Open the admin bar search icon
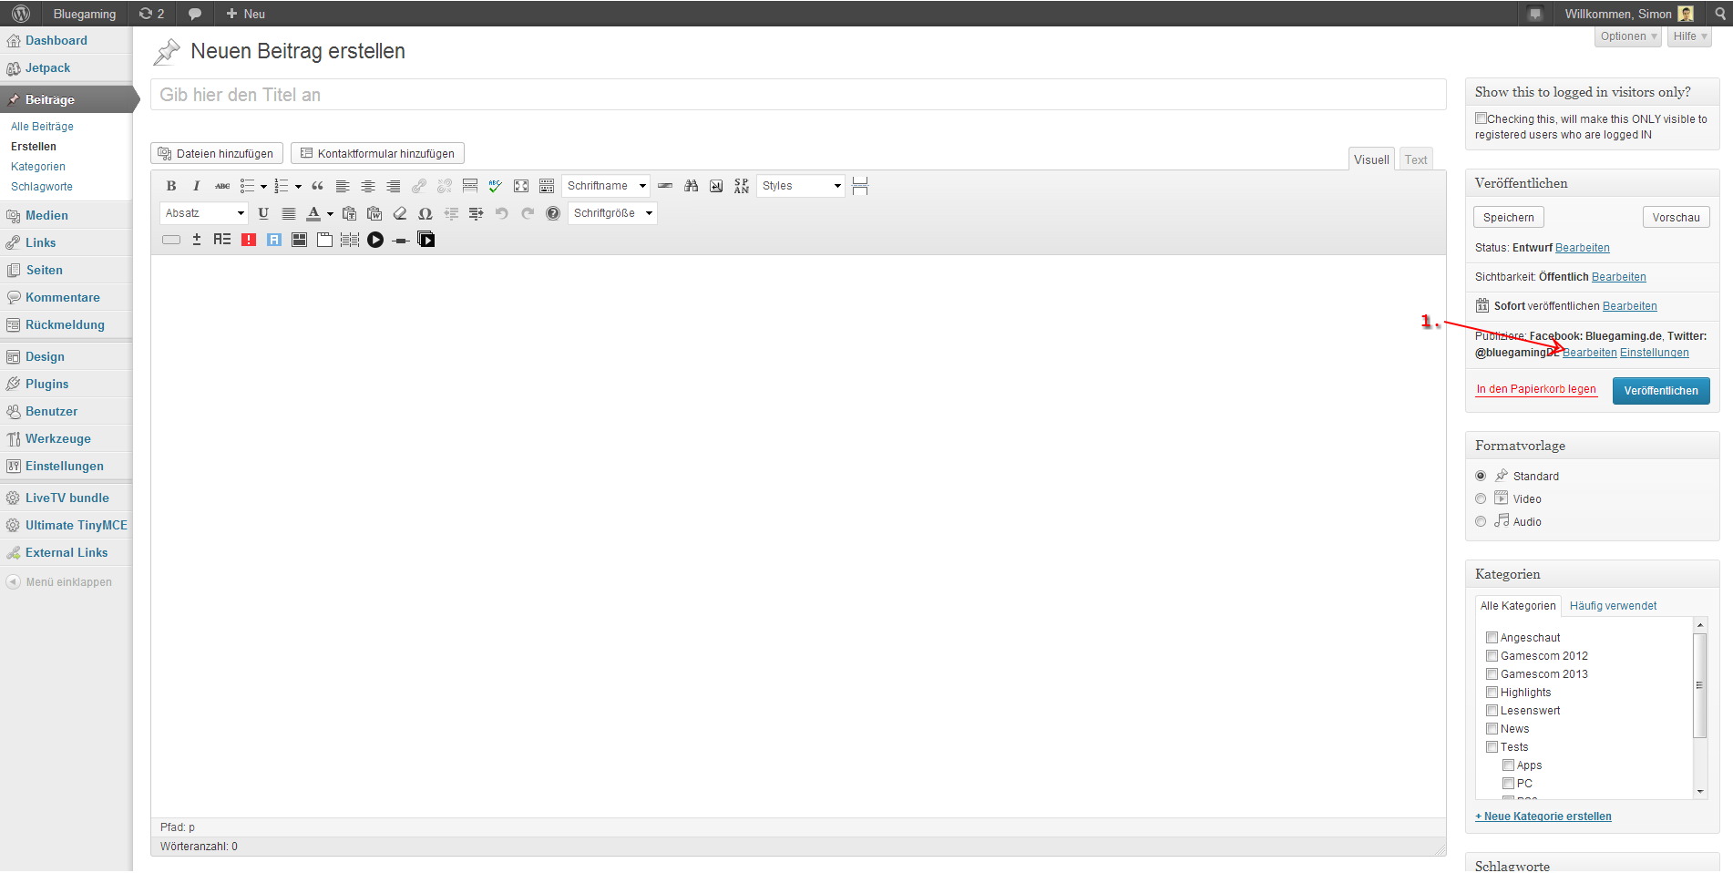The width and height of the screenshot is (1733, 873). 1720,14
